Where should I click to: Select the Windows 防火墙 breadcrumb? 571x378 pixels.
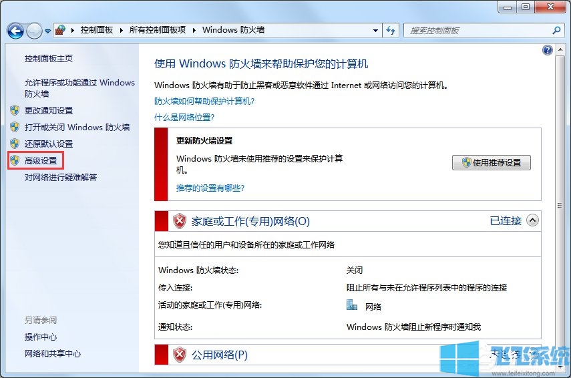(x=234, y=30)
